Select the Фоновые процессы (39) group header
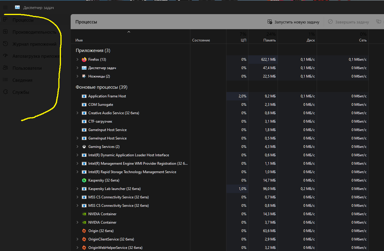The width and height of the screenshot is (384, 251). [x=101, y=87]
